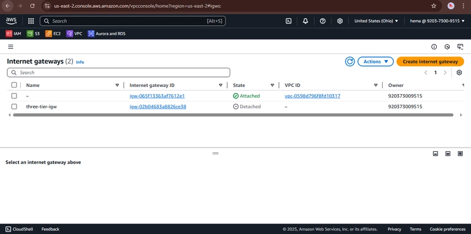This screenshot has width=471, height=234.
Task: Click Create internet gateway button
Action: click(x=430, y=62)
